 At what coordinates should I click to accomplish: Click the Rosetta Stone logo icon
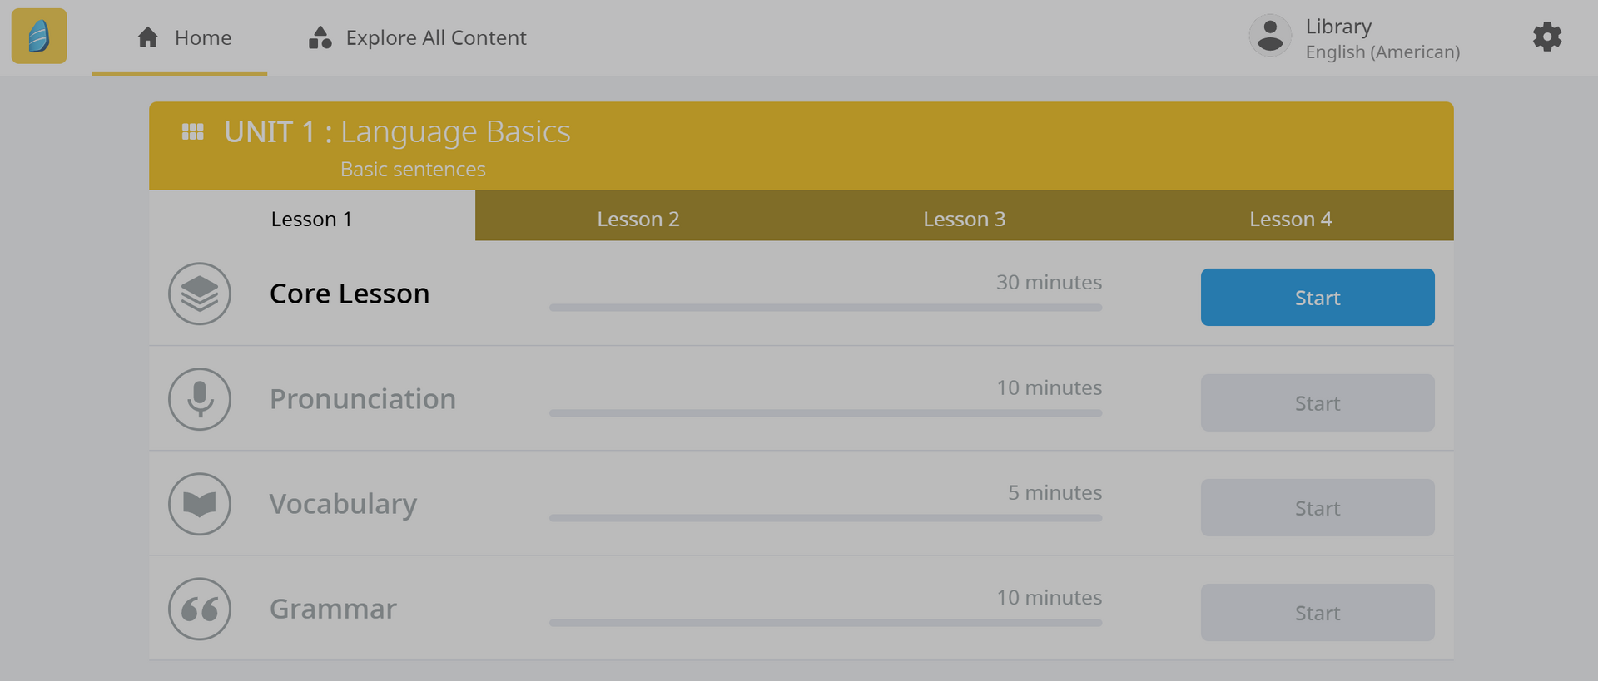point(39,37)
